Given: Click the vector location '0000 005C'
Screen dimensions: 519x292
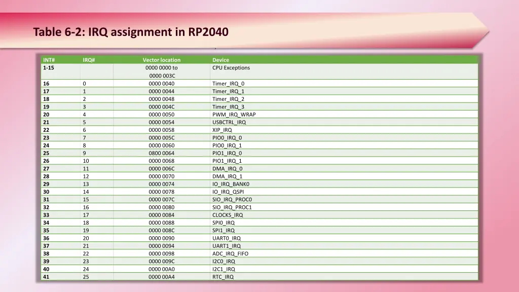Looking at the screenshot, I should pyautogui.click(x=162, y=138).
